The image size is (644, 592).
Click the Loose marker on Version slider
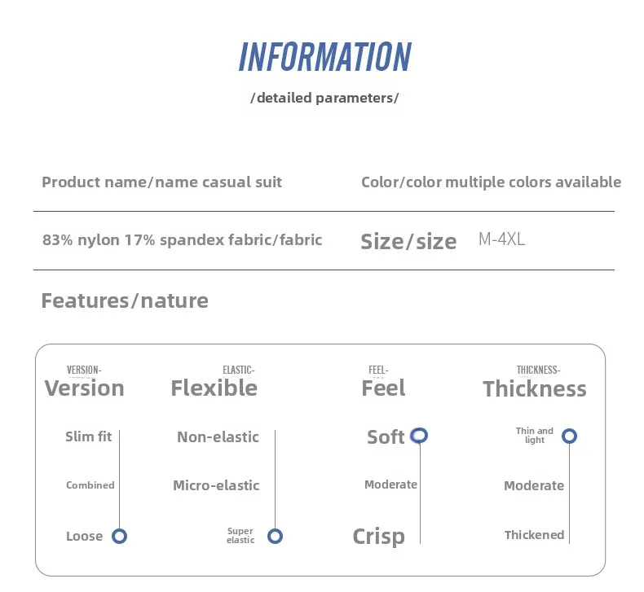(x=120, y=536)
